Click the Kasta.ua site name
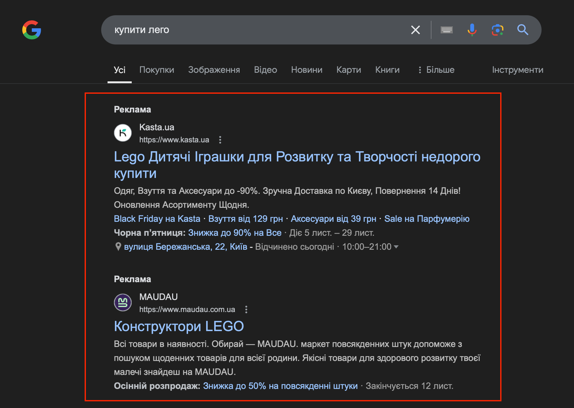The width and height of the screenshot is (574, 408). (x=157, y=127)
